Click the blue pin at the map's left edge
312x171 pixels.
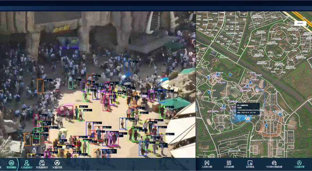pos(209,77)
